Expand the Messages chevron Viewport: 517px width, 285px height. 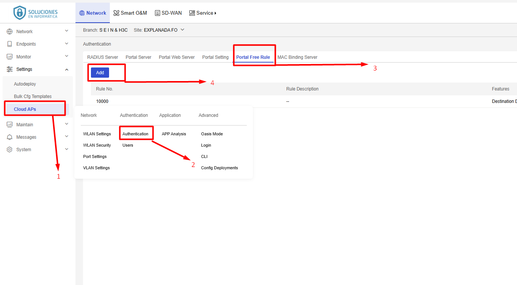67,136
